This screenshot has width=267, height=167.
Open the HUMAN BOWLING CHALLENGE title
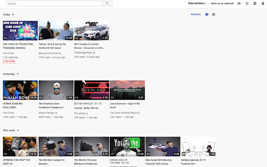tap(13, 106)
